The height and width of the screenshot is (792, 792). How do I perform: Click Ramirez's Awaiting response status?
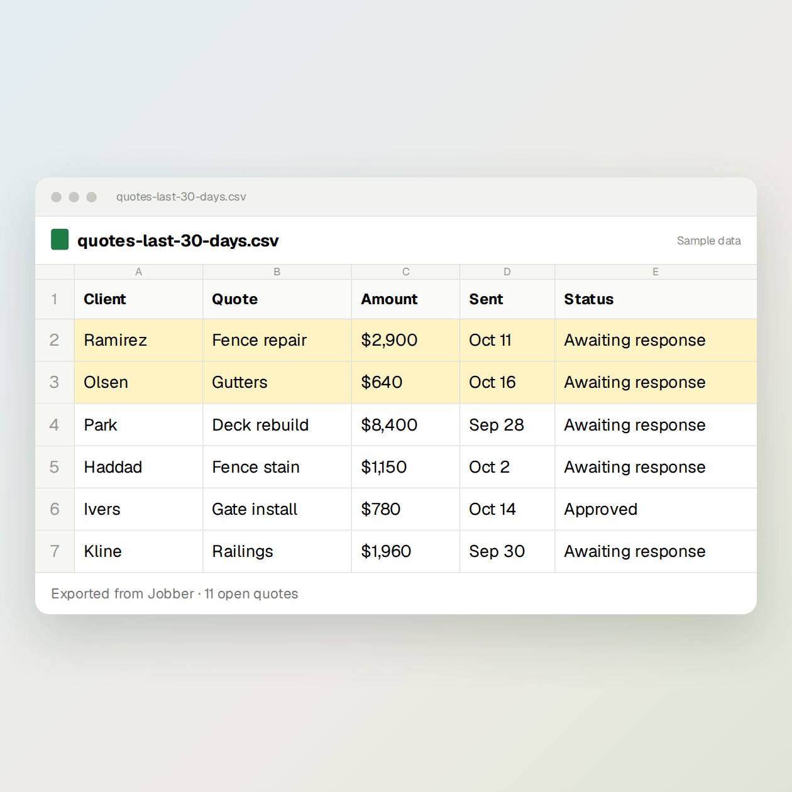pos(656,340)
